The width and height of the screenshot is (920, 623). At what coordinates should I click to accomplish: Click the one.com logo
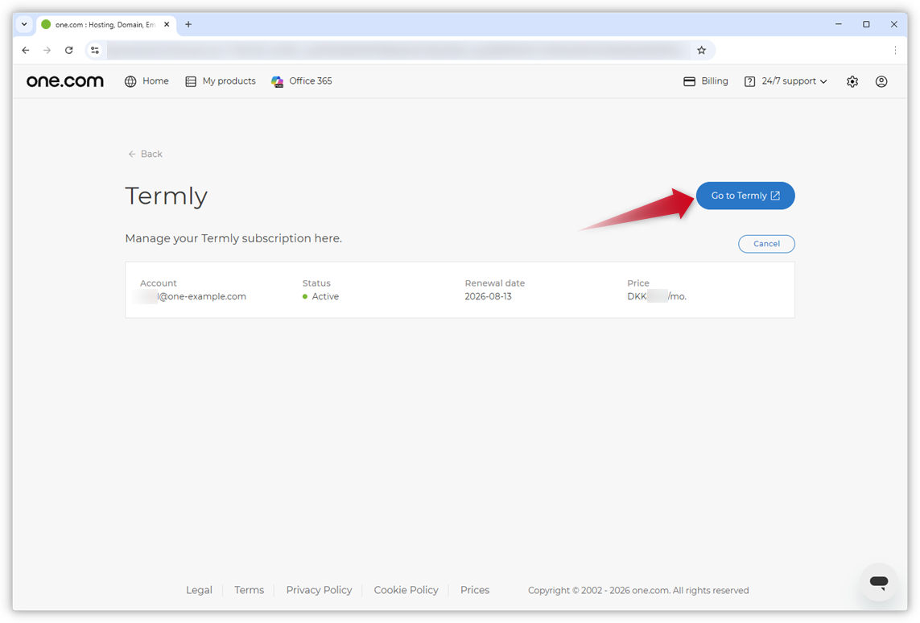coord(65,81)
